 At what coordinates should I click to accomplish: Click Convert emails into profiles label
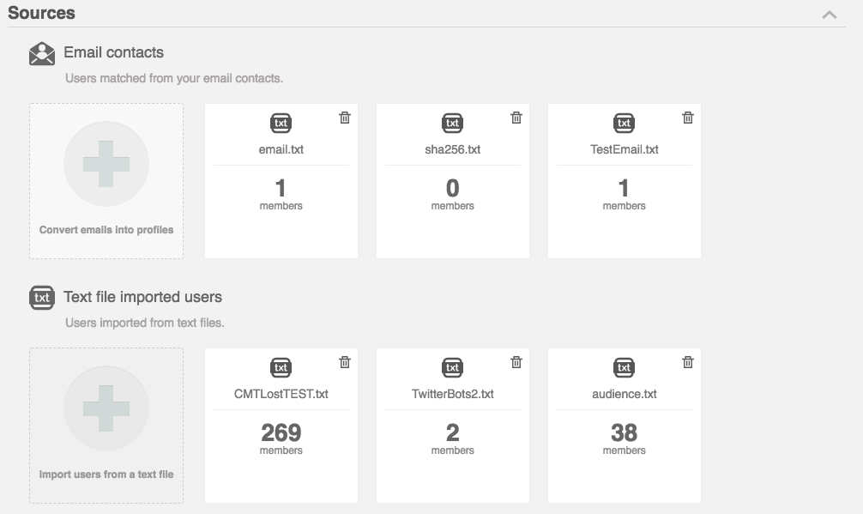[106, 229]
